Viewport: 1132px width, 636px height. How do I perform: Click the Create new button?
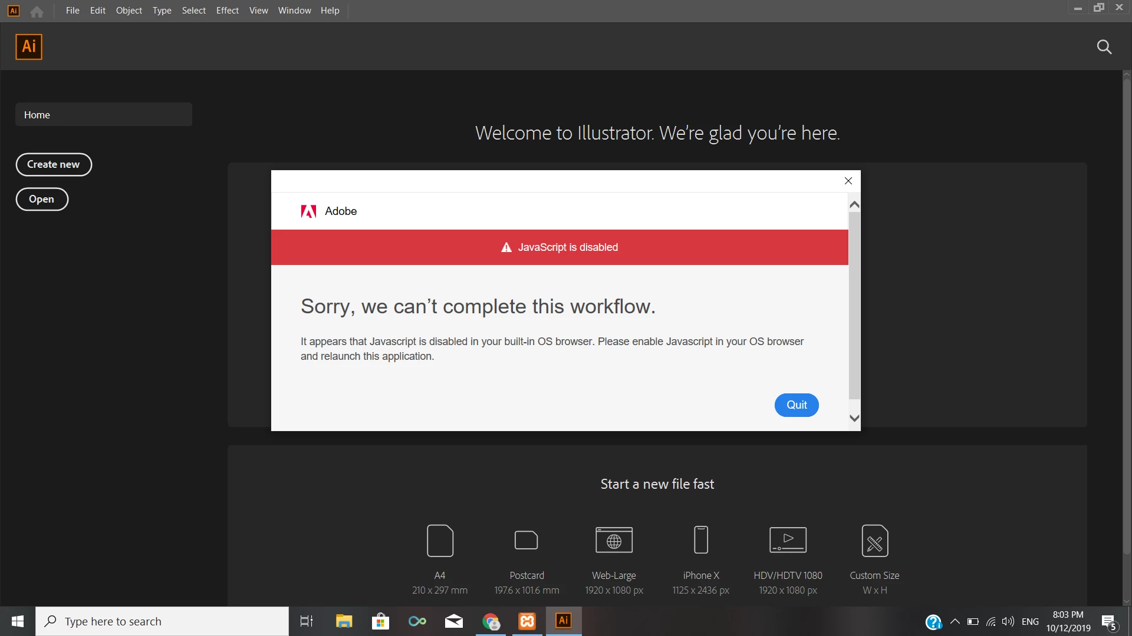tap(54, 164)
